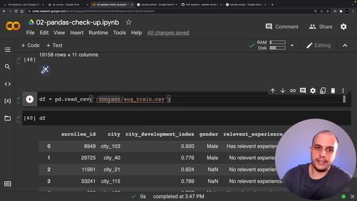Click the green connection status dot
The width and height of the screenshot is (357, 201).
[344, 197]
